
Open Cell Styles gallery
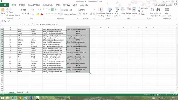(117, 12)
